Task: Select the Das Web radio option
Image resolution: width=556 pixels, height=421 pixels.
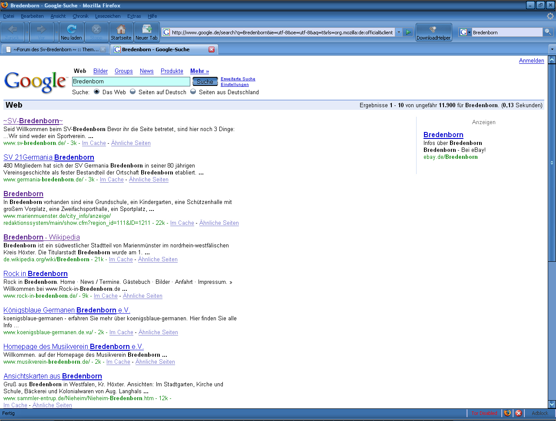Action: (x=96, y=92)
